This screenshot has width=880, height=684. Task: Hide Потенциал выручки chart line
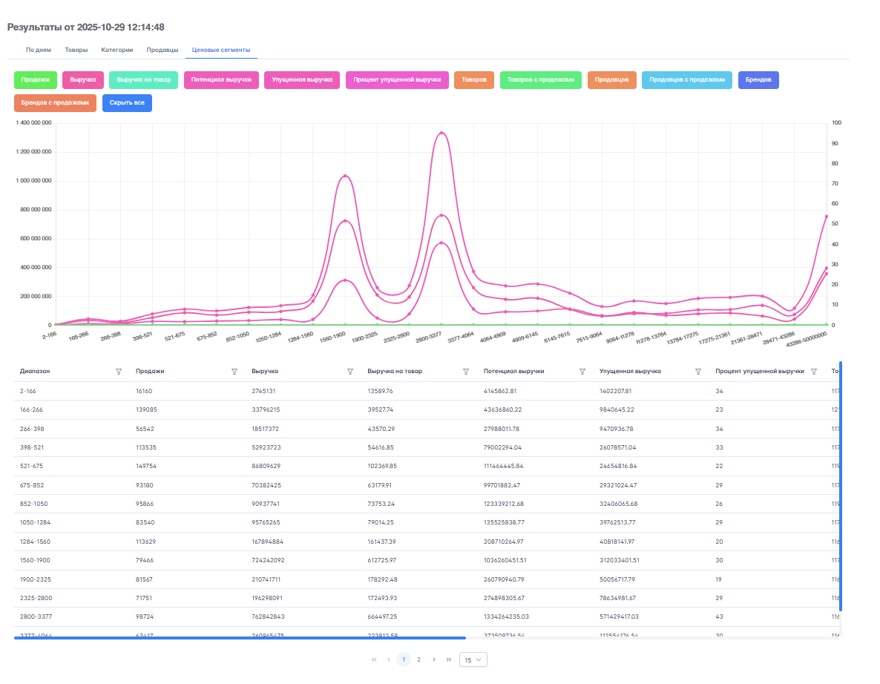(221, 80)
